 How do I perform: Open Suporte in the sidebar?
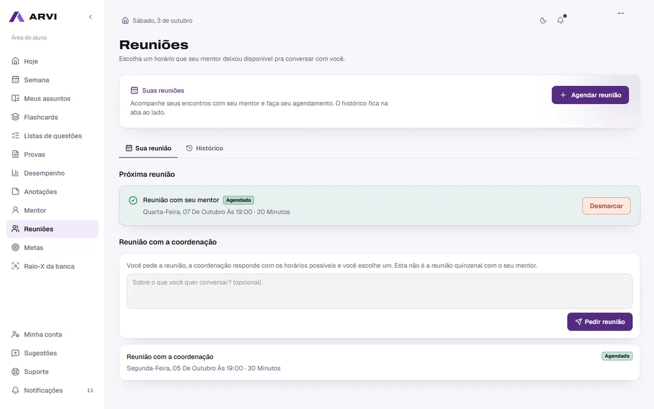coord(52,371)
